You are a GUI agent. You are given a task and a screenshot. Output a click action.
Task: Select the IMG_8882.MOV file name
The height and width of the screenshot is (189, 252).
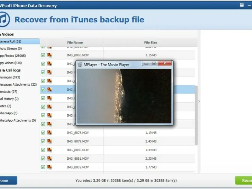point(78,167)
